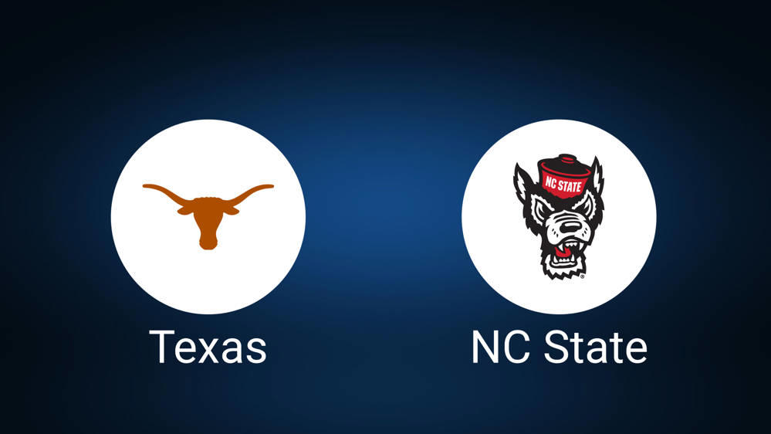Click the longhorn's left ear
771x434 pixels.
coord(184,211)
